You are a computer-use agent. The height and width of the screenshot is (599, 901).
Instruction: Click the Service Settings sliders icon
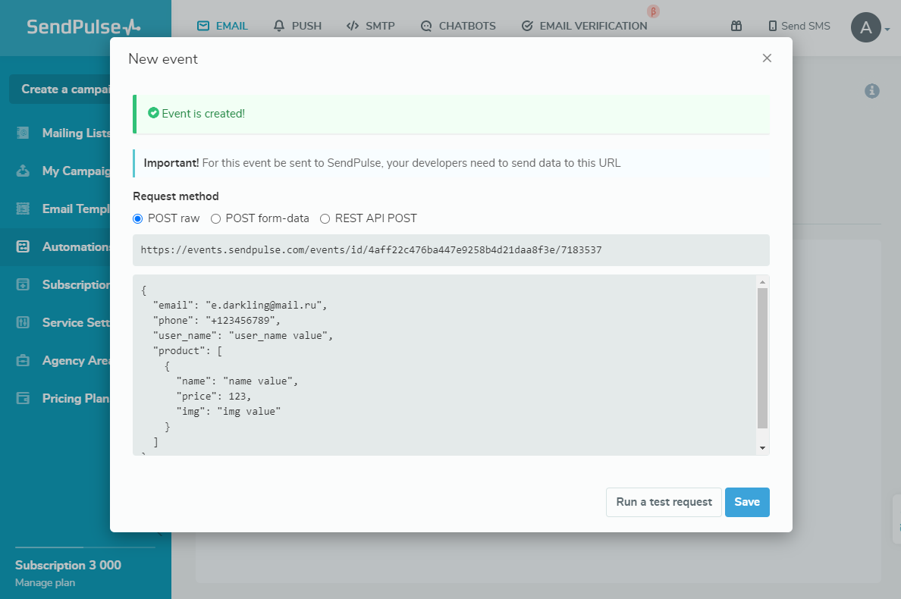pos(23,322)
